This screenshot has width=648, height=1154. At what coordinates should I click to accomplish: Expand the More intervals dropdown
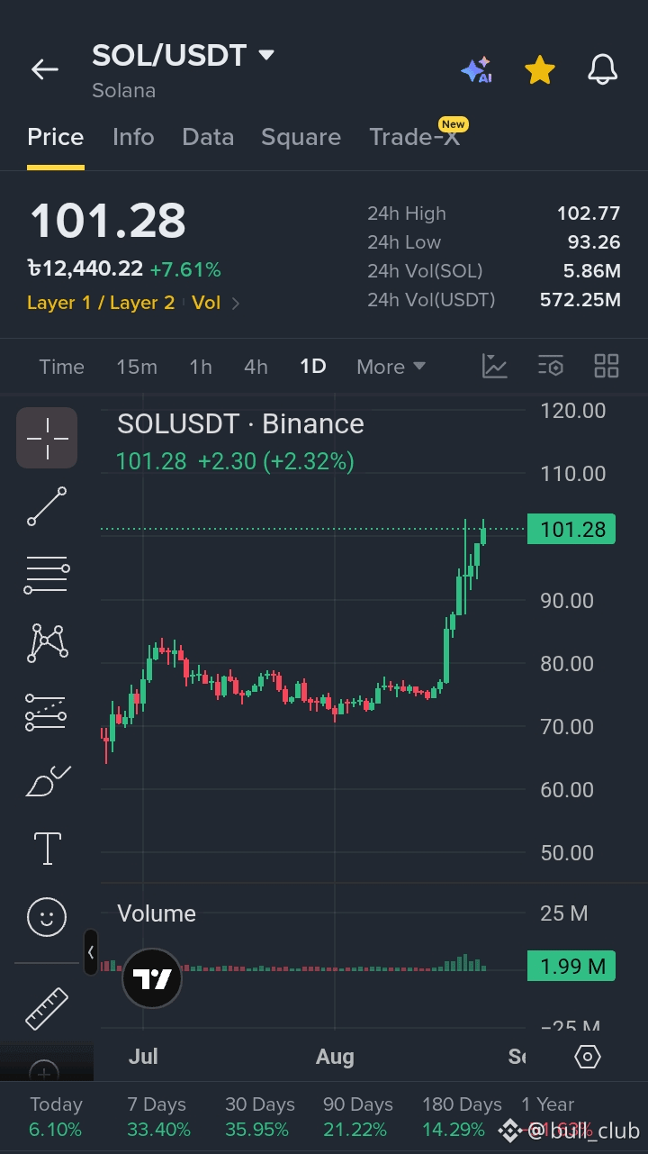[391, 367]
